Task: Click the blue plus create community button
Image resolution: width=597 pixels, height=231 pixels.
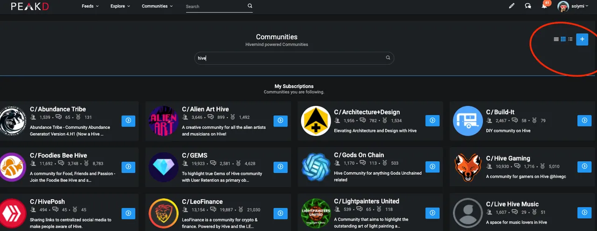Action: pos(582,39)
